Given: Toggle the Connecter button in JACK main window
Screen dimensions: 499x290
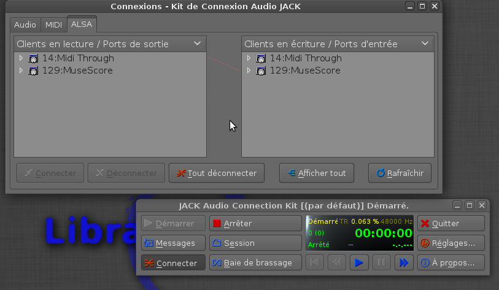Looking at the screenshot, I should click(x=174, y=262).
